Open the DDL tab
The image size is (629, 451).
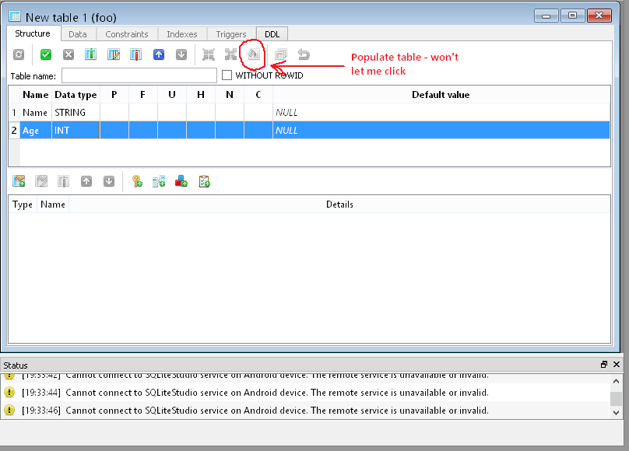tap(272, 34)
